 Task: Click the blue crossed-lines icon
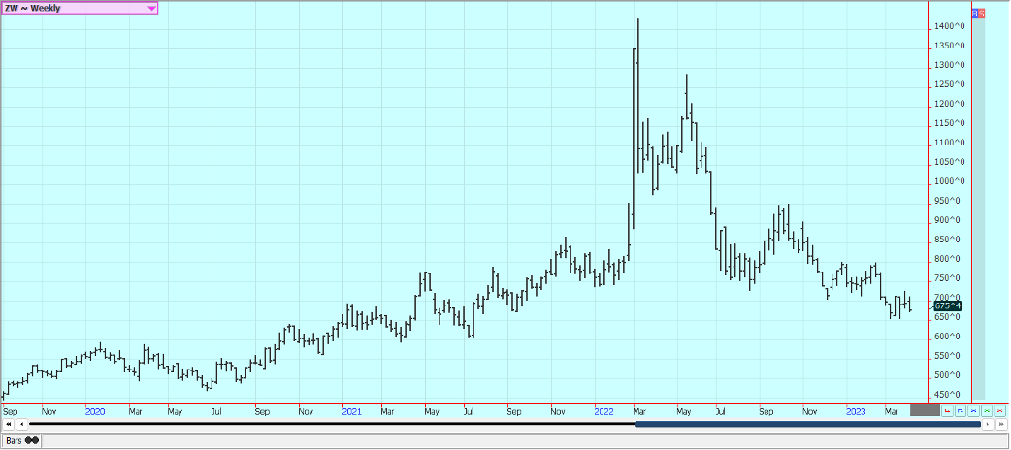click(x=973, y=410)
